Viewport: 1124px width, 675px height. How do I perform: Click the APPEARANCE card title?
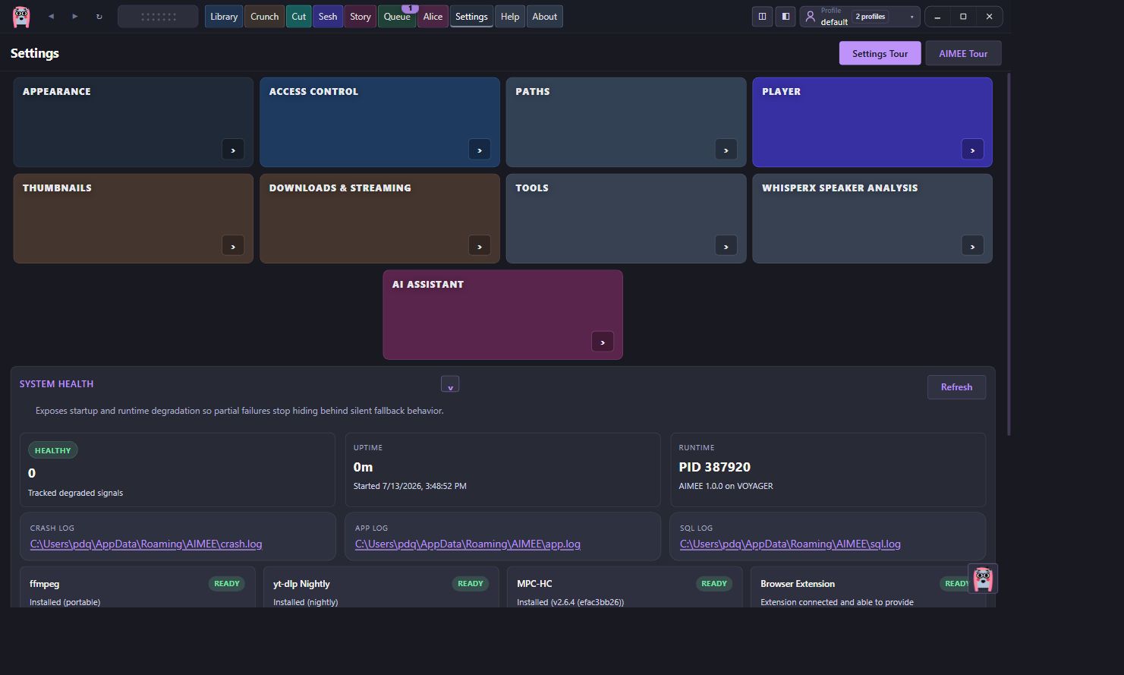coord(57,91)
